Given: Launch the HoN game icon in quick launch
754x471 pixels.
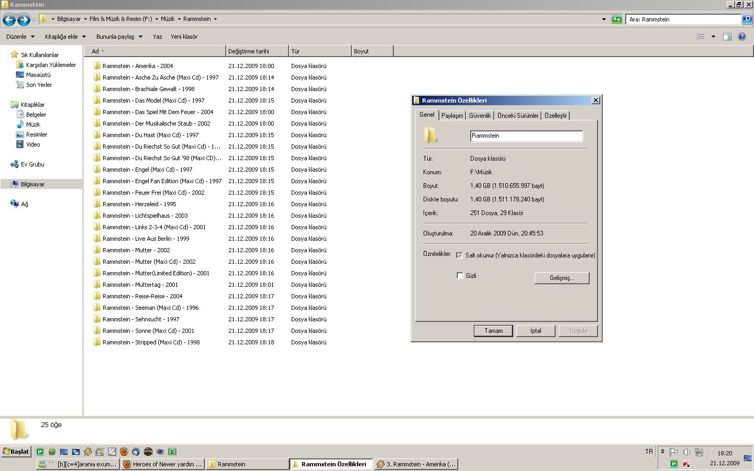Looking at the screenshot, I should pos(148,451).
